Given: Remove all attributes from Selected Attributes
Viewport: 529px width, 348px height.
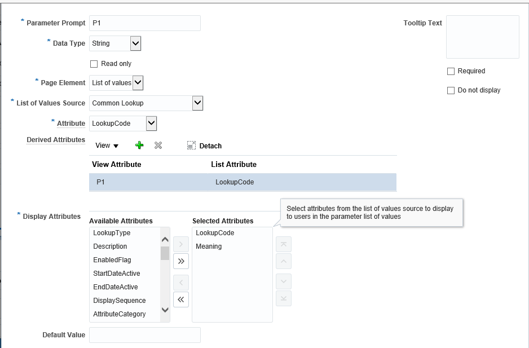Looking at the screenshot, I should (180, 299).
